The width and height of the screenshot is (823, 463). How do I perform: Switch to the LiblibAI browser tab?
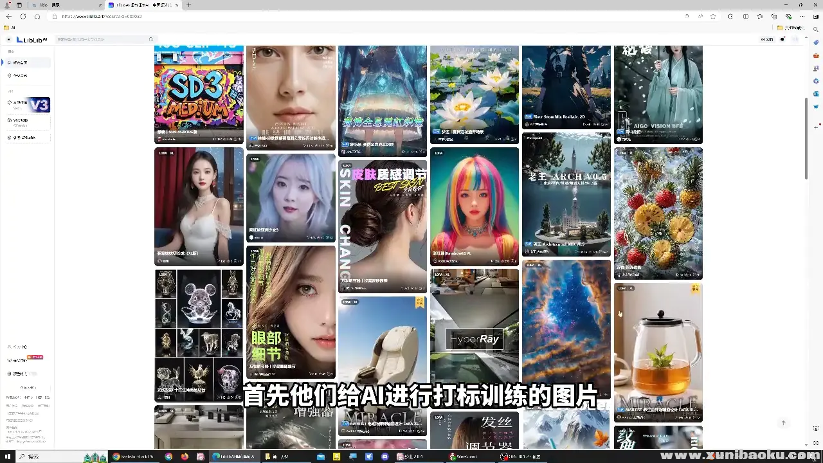pos(143,5)
